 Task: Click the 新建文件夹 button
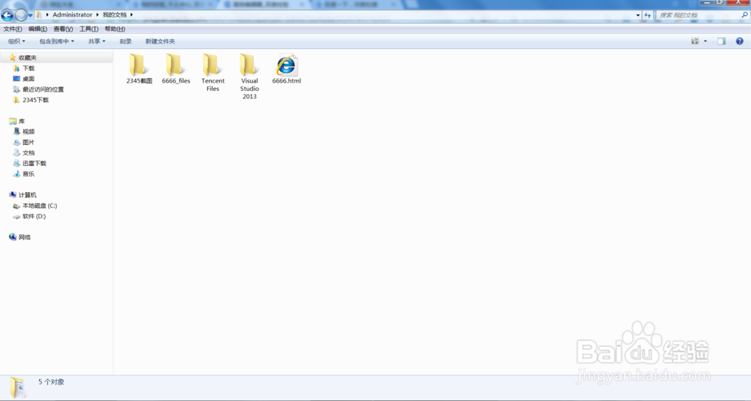coord(160,41)
